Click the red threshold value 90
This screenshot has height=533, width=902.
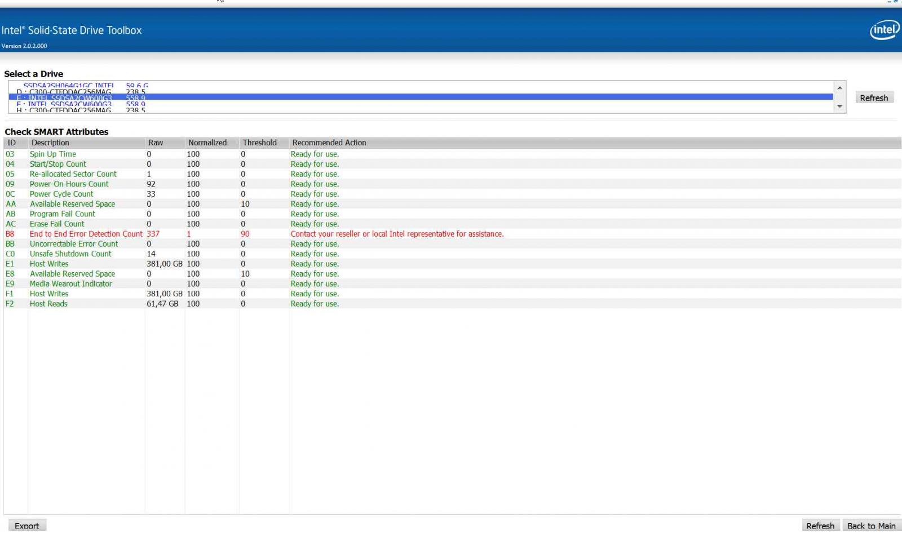pos(245,234)
